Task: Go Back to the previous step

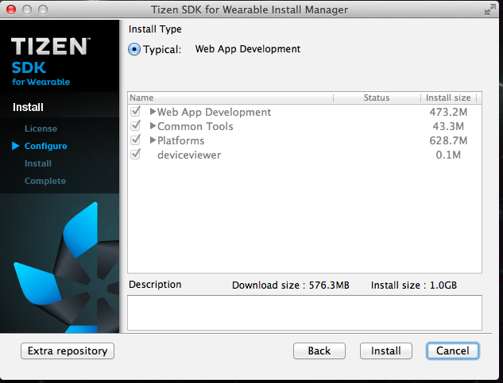Action: (x=319, y=351)
